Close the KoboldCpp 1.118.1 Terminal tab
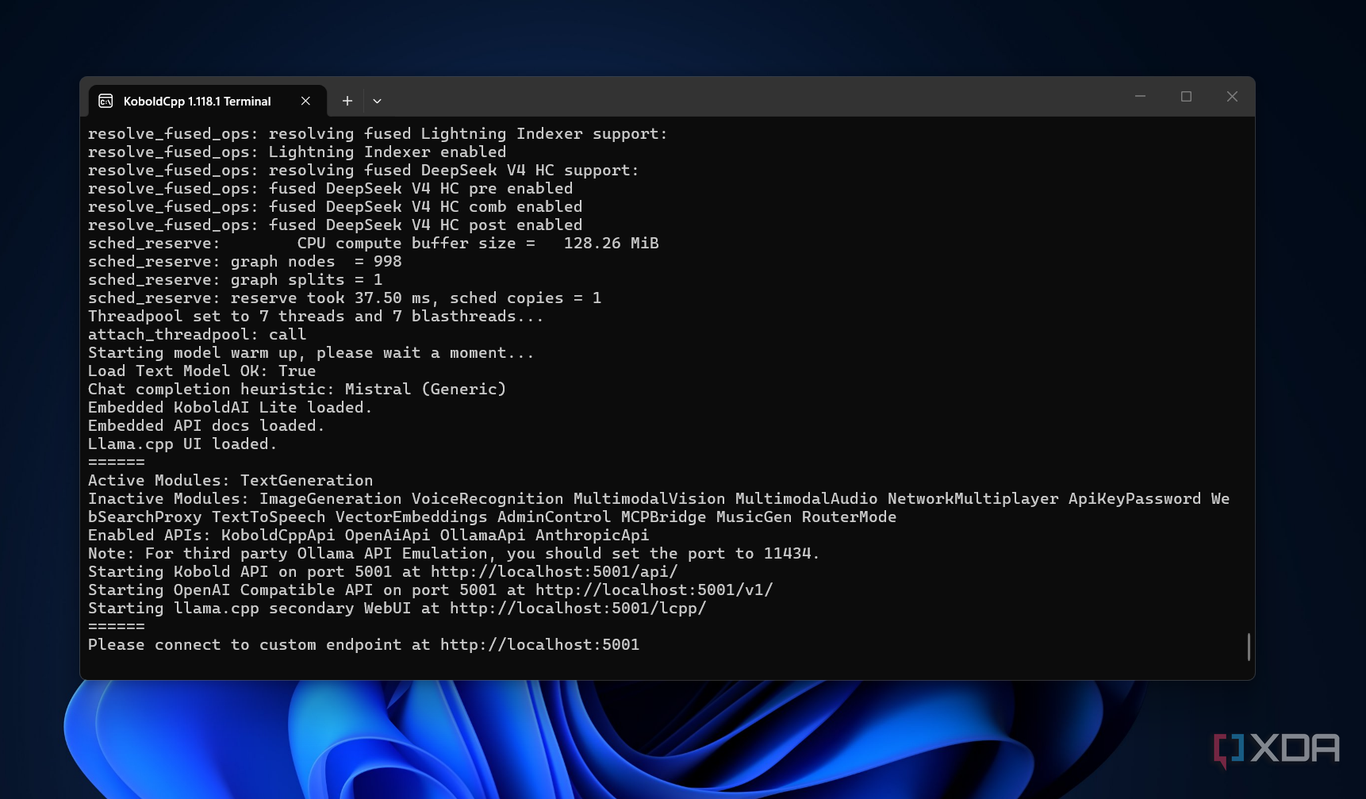The image size is (1366, 799). [305, 101]
